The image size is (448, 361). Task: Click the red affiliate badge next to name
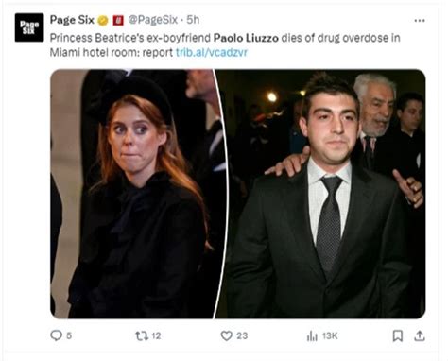tap(118, 21)
